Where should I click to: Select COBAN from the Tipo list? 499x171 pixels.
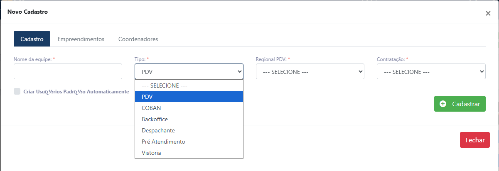pos(189,107)
